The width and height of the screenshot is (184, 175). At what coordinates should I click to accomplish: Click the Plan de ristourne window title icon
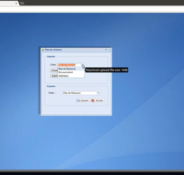(x=43, y=50)
